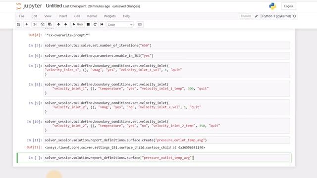Open the Edit menu

tap(34, 16)
